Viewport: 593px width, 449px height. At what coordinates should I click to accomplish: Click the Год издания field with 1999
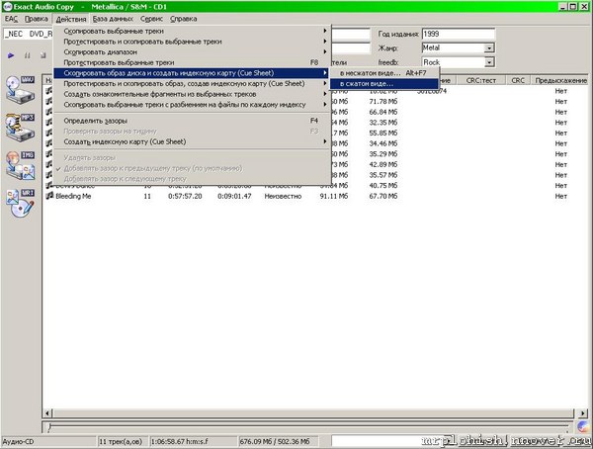[458, 34]
